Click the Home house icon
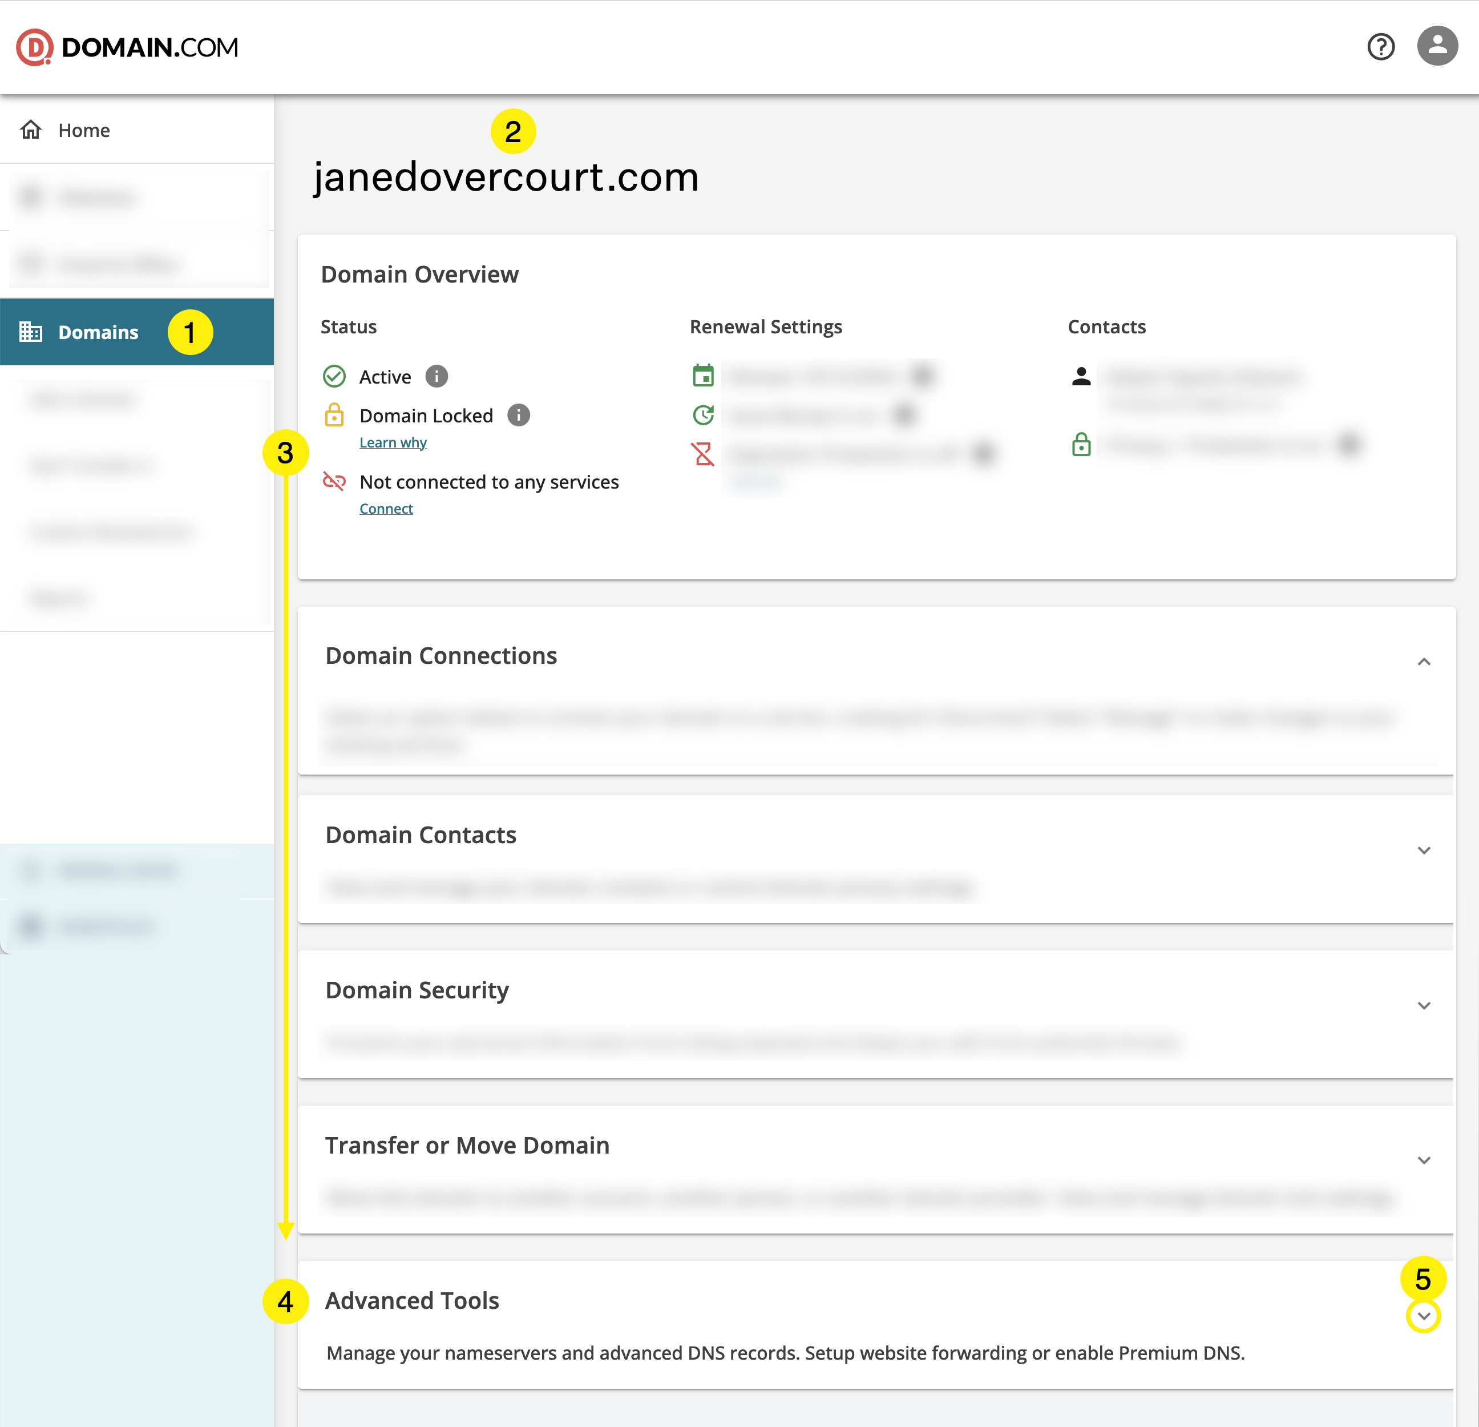Image resolution: width=1479 pixels, height=1427 pixels. (x=30, y=130)
